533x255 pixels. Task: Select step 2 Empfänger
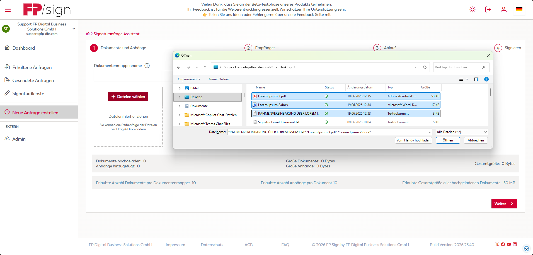pyautogui.click(x=260, y=48)
